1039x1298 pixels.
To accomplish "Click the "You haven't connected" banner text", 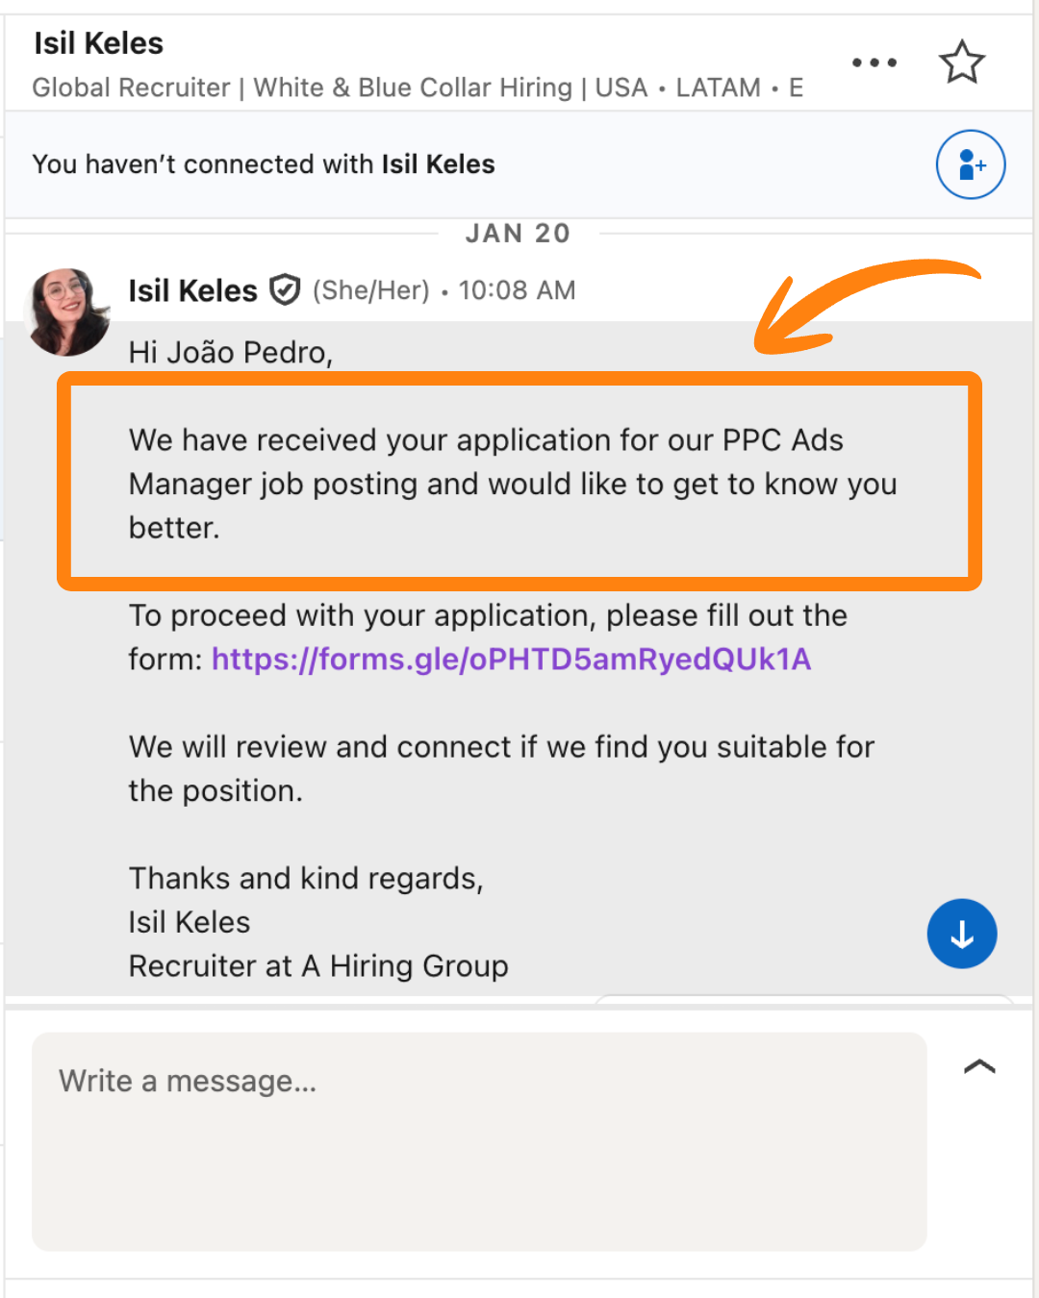I will tap(264, 164).
